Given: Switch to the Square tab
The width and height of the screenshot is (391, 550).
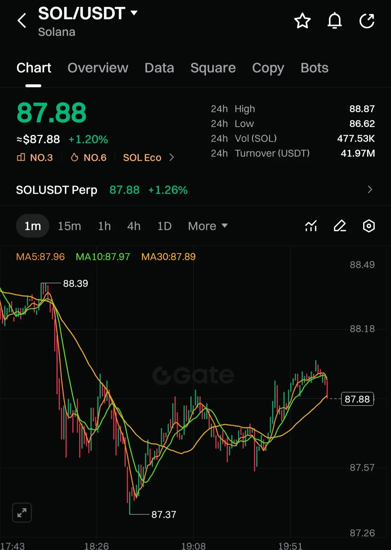Looking at the screenshot, I should (213, 68).
